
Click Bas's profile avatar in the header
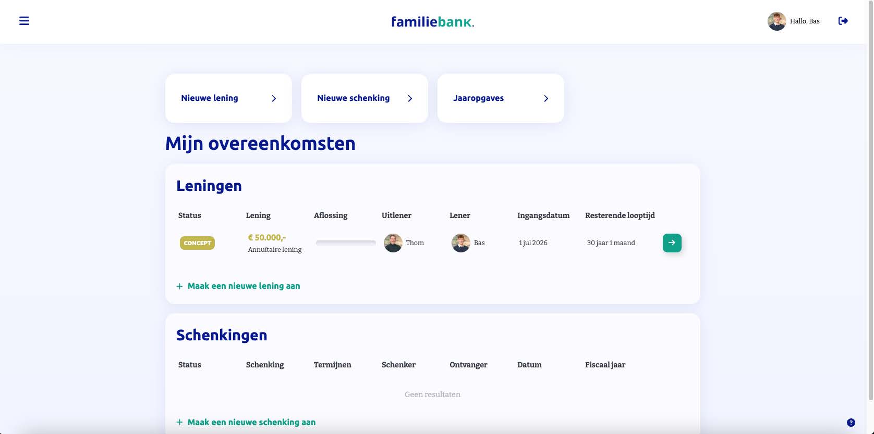coord(776,21)
